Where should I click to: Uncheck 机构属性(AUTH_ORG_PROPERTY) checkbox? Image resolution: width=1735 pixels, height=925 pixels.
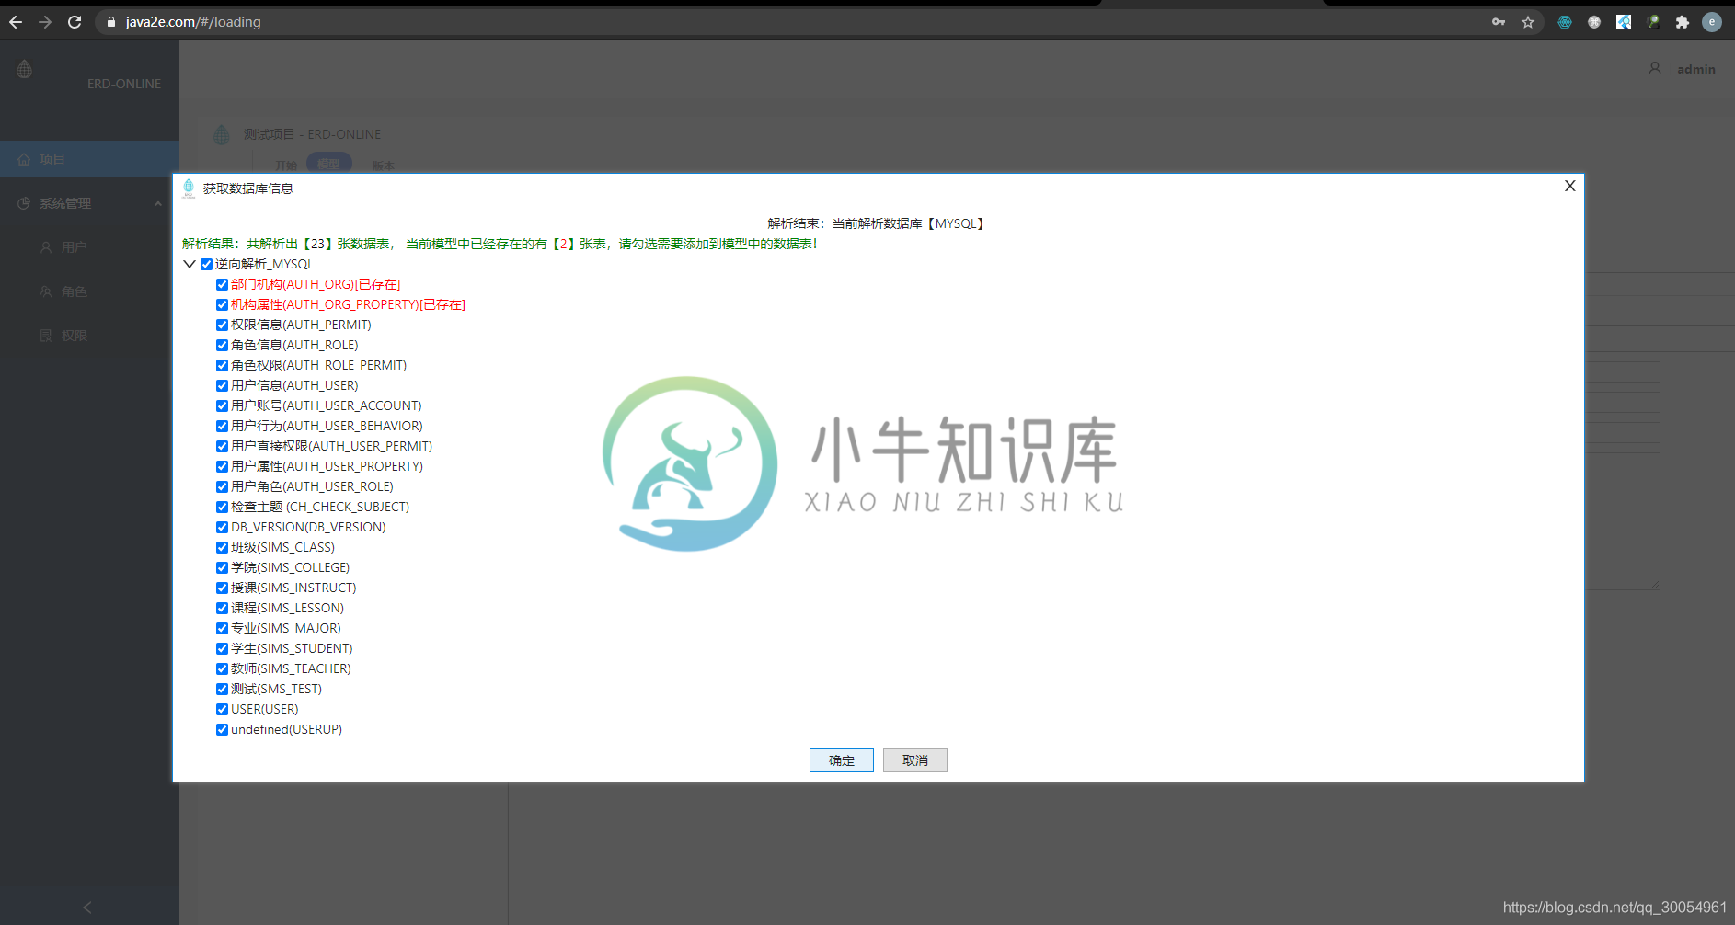[x=222, y=304]
